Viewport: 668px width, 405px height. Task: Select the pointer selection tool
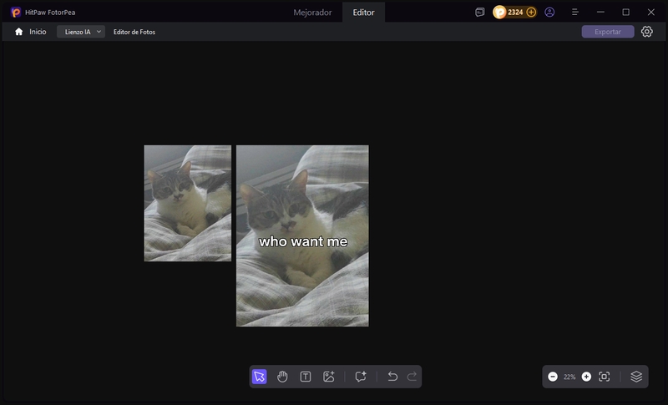[259, 377]
